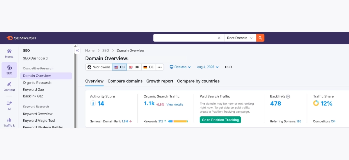Select the DE database filter
This screenshot has height=160, width=349.
click(x=149, y=67)
